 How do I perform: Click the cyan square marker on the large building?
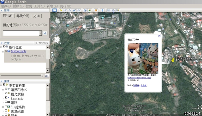tap(103, 18)
